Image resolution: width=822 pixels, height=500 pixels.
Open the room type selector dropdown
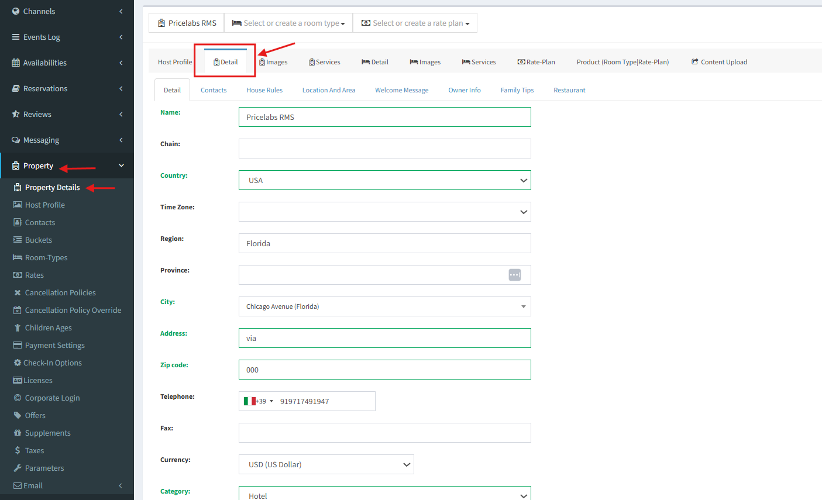click(288, 23)
